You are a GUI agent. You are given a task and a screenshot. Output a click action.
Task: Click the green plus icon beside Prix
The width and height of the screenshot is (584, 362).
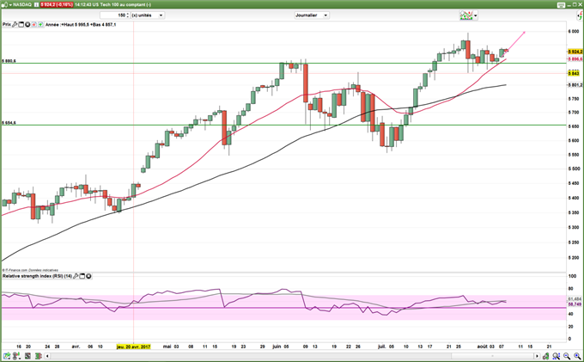40,24
